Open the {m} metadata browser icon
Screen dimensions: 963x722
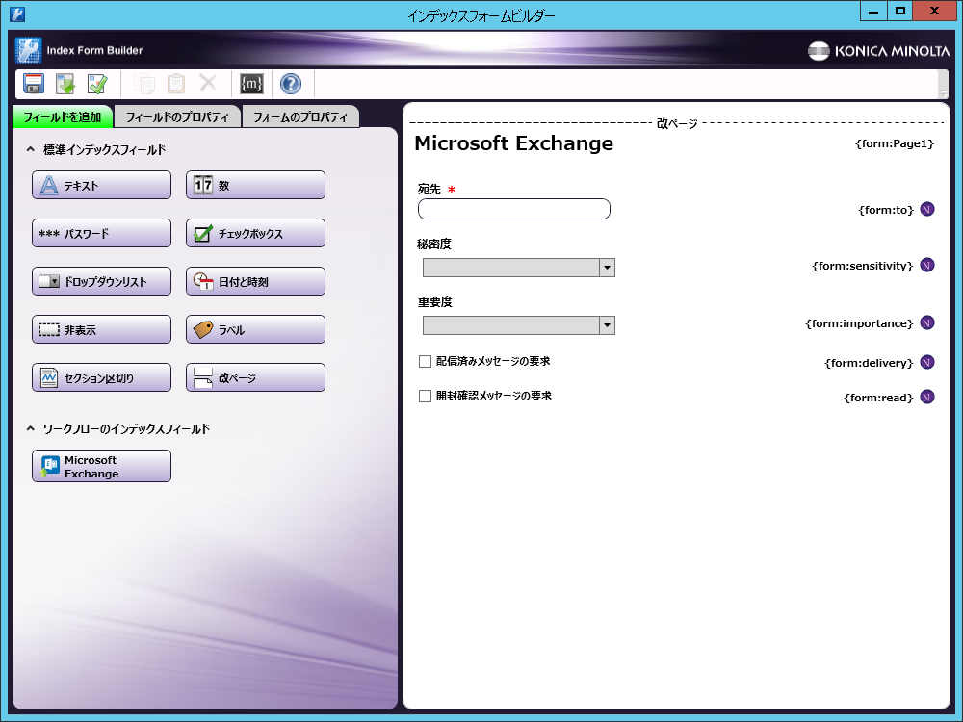[x=251, y=84]
